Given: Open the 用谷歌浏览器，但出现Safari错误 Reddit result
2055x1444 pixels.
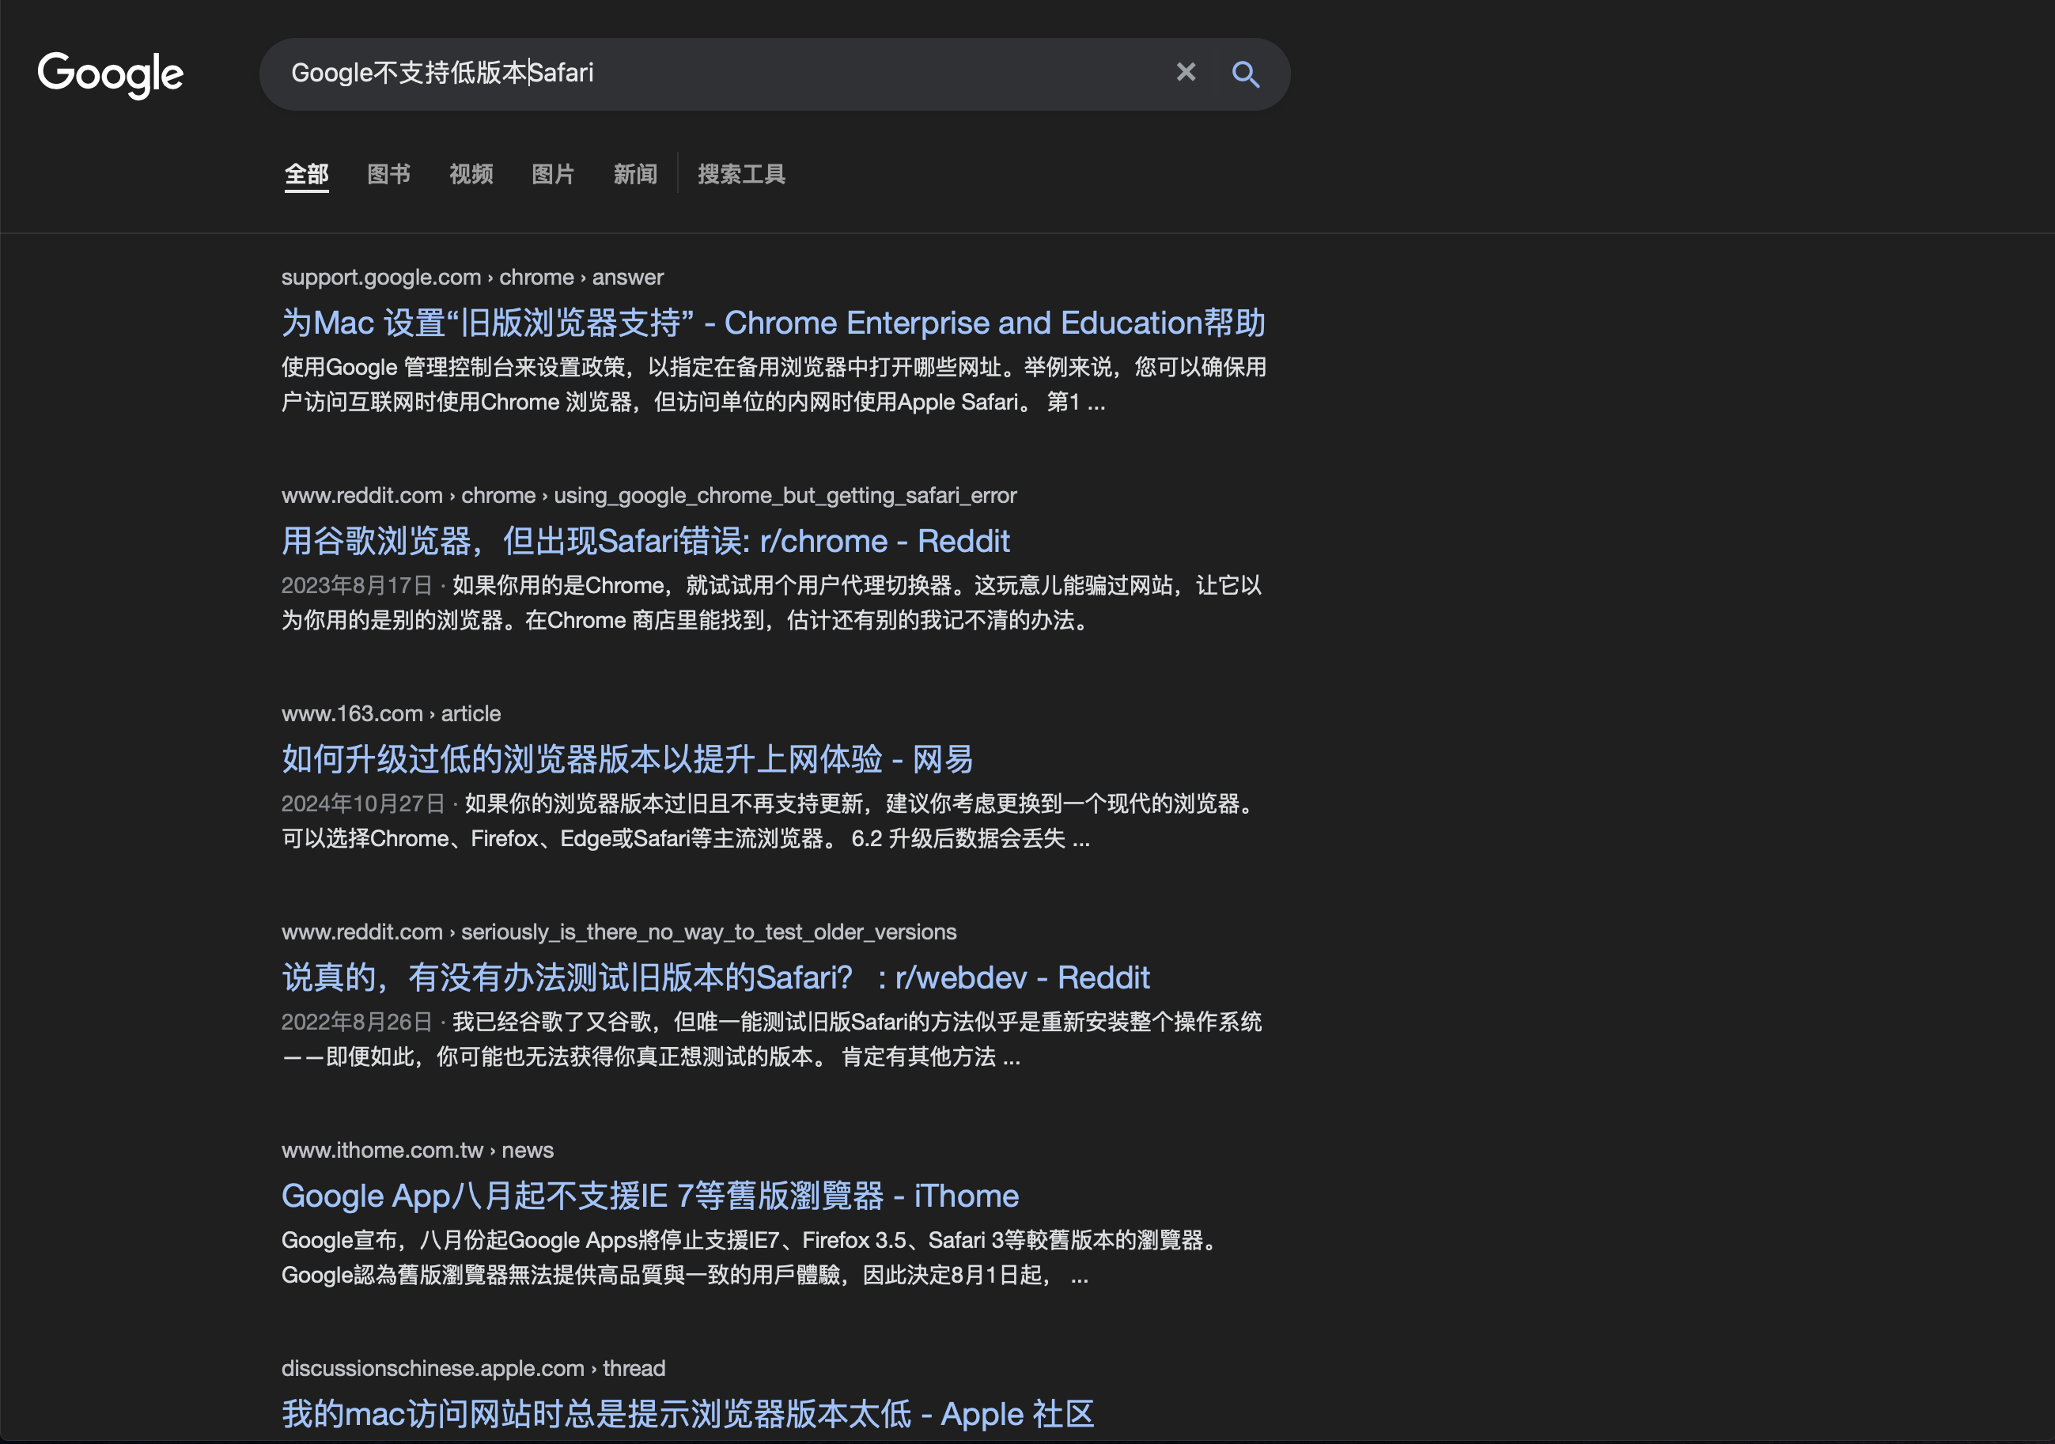Looking at the screenshot, I should [x=645, y=541].
